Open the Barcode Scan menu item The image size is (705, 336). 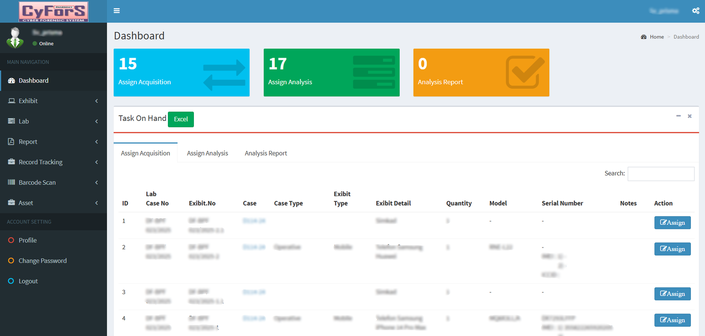53,182
